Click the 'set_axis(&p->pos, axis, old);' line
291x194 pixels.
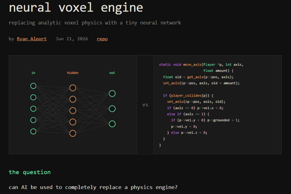click(x=196, y=102)
